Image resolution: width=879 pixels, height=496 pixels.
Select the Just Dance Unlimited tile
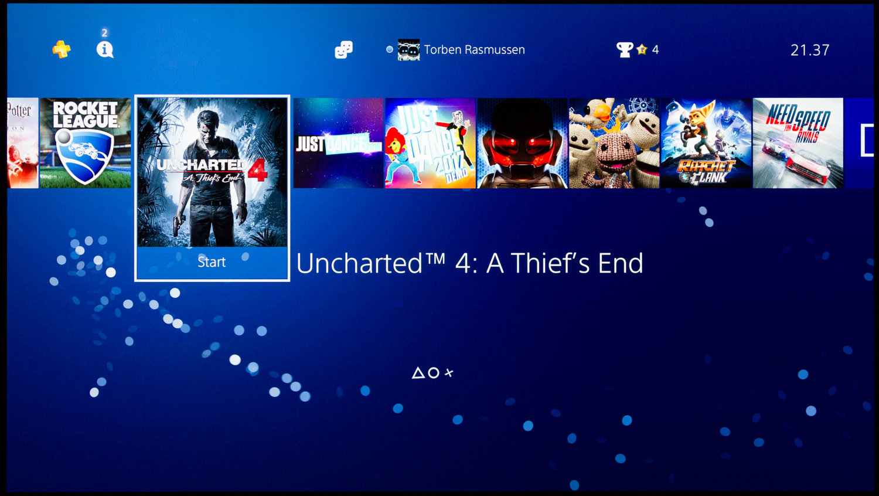(x=338, y=143)
